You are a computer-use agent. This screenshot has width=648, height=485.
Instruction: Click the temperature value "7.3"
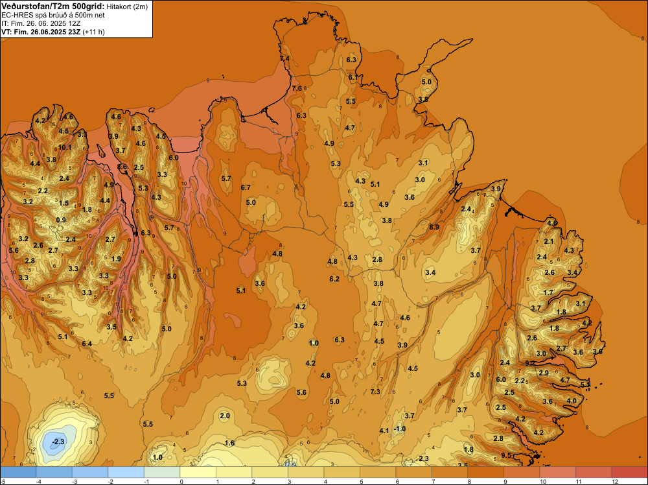tap(375, 392)
